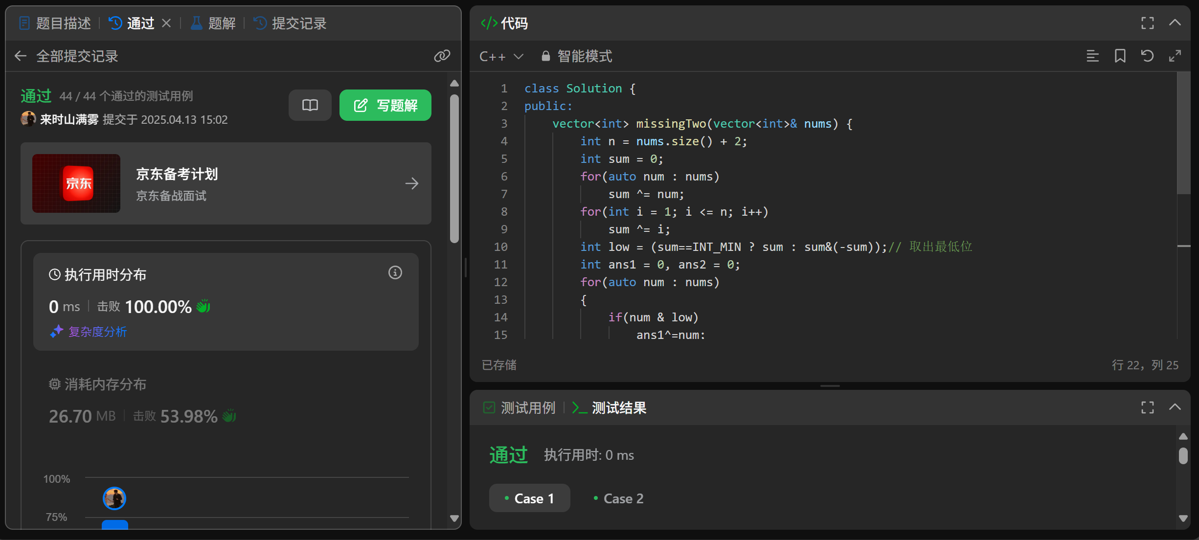Open the C++ language dropdown
The width and height of the screenshot is (1199, 540).
pyautogui.click(x=501, y=56)
